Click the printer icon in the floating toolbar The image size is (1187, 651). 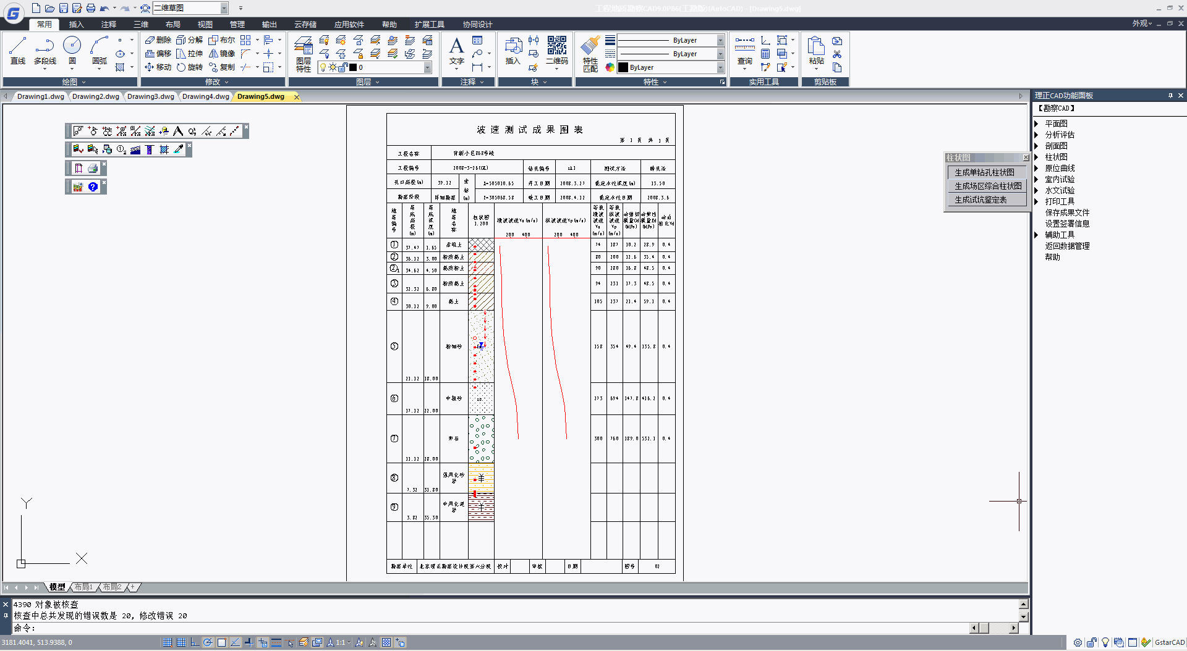point(93,168)
